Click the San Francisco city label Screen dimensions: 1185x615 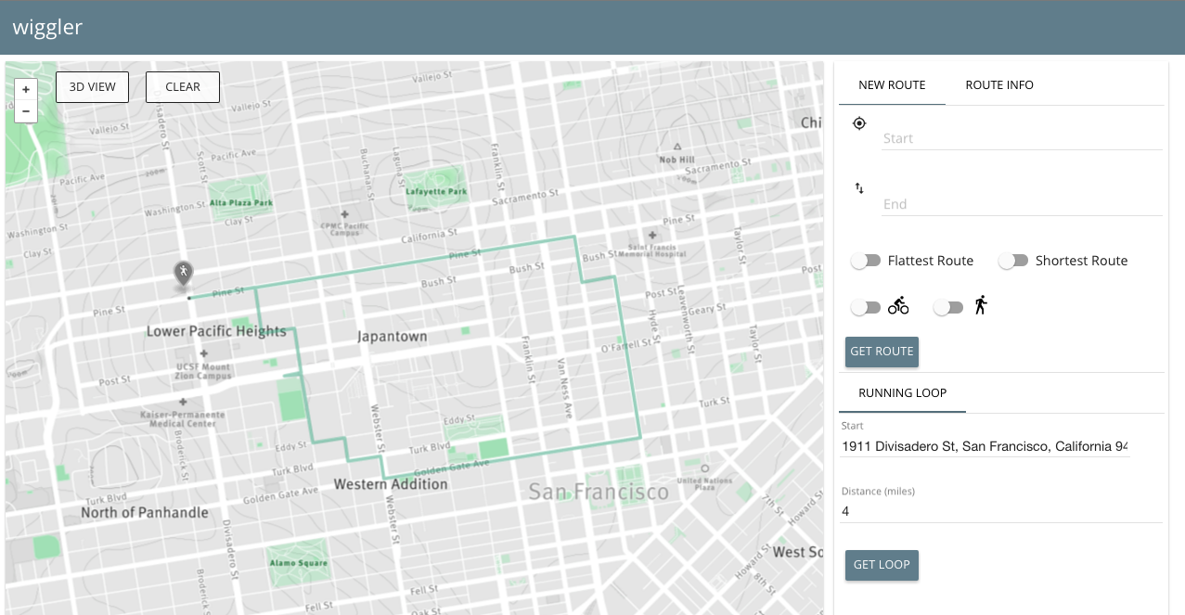(x=599, y=492)
